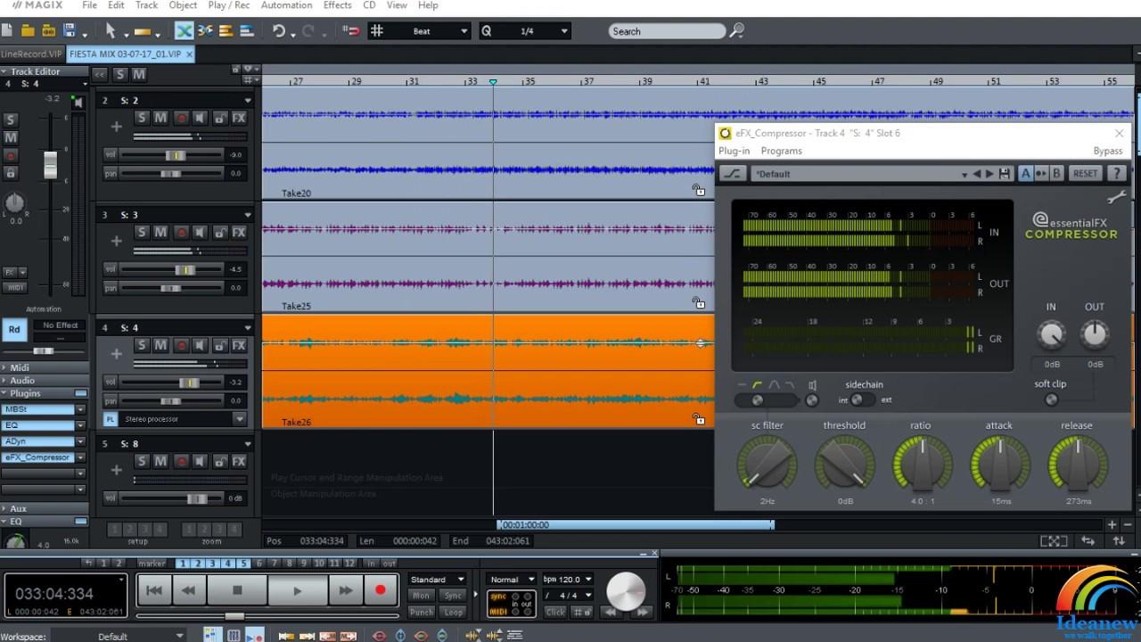Click RESET in the eFX Compressor
The width and height of the screenshot is (1141, 642).
[x=1085, y=173]
